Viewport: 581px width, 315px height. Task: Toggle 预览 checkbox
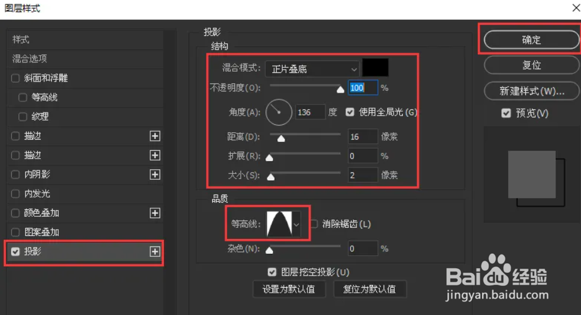pyautogui.click(x=506, y=113)
